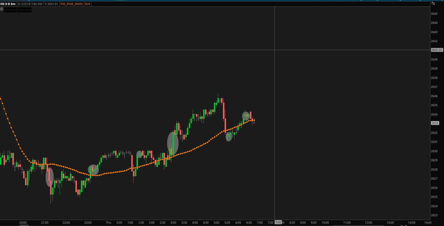Click the 20:00 time axis label

[23, 223]
